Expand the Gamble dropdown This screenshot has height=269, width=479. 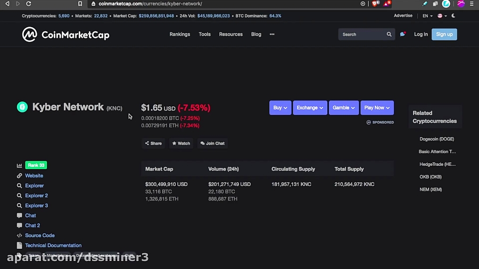click(x=344, y=108)
